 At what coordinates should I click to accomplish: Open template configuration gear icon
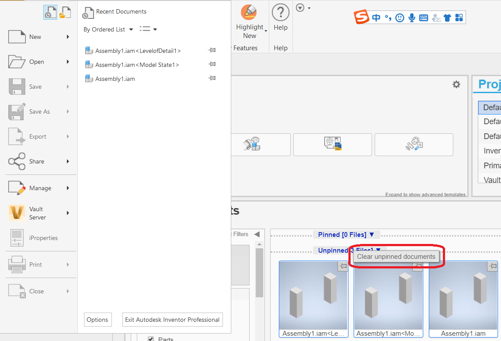[x=456, y=84]
